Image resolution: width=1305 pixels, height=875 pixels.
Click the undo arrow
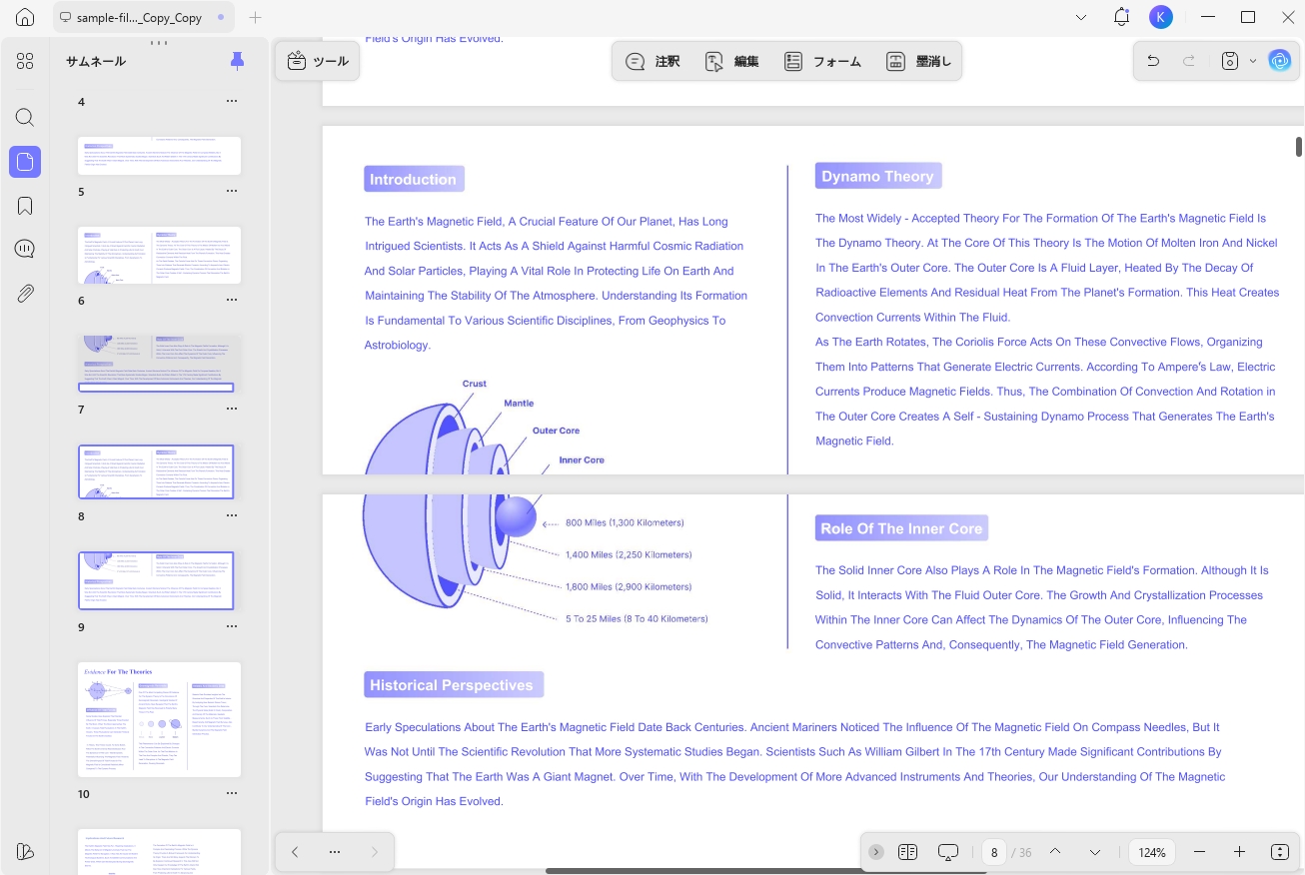(x=1153, y=61)
